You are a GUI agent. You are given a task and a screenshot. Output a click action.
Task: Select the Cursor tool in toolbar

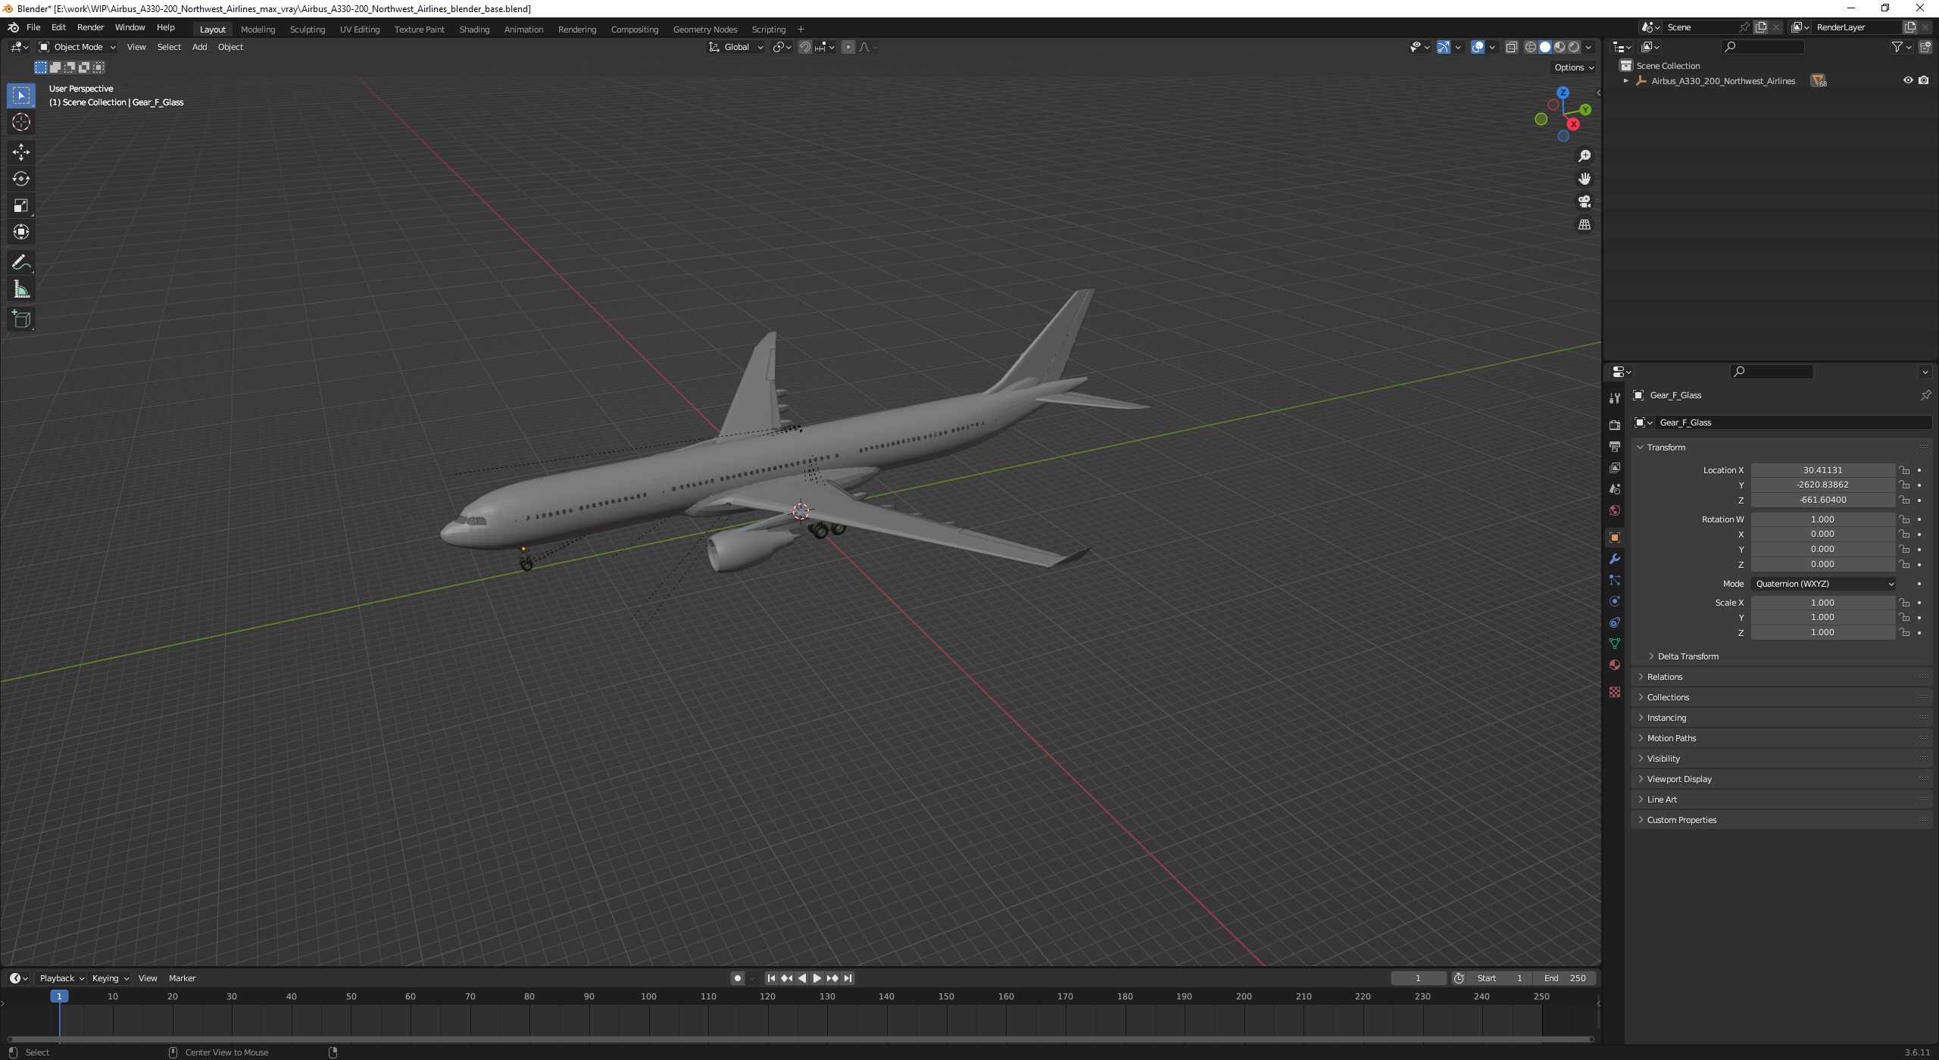coord(21,122)
